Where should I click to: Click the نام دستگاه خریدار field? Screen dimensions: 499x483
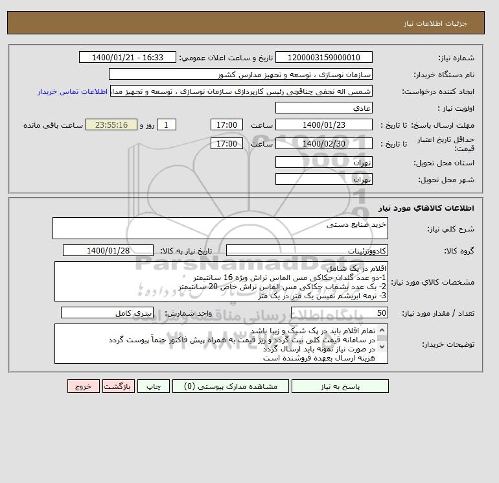click(x=240, y=74)
